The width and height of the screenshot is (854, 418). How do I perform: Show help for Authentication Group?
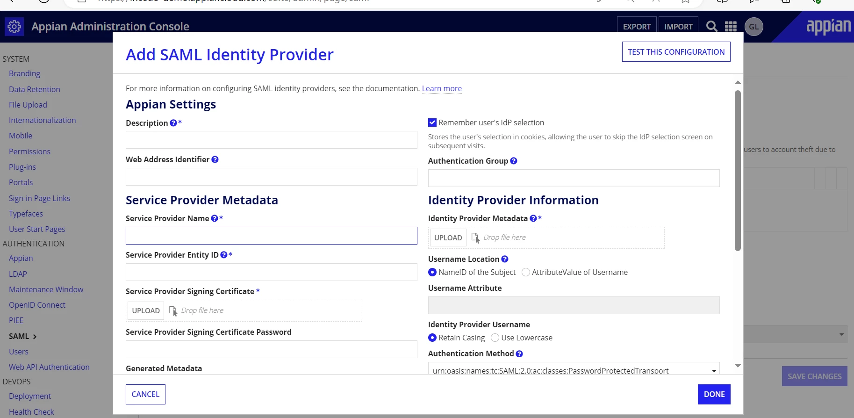pos(514,161)
